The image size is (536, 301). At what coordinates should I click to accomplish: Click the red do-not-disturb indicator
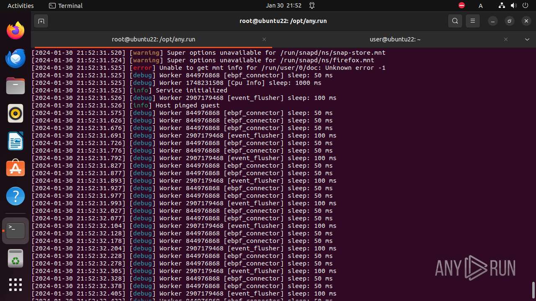tap(461, 5)
